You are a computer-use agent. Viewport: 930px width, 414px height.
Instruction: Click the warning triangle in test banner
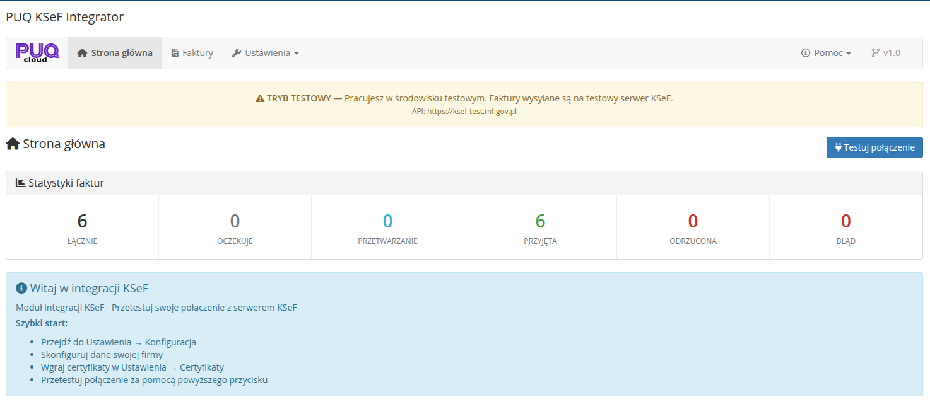260,99
